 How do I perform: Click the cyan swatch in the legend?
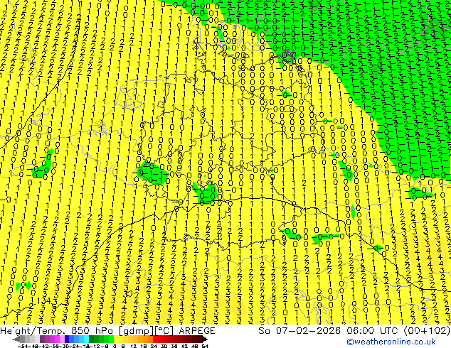(x=87, y=339)
